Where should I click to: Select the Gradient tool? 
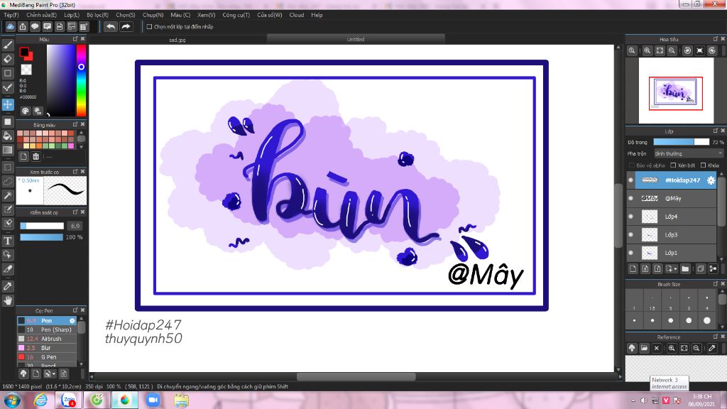(x=7, y=150)
